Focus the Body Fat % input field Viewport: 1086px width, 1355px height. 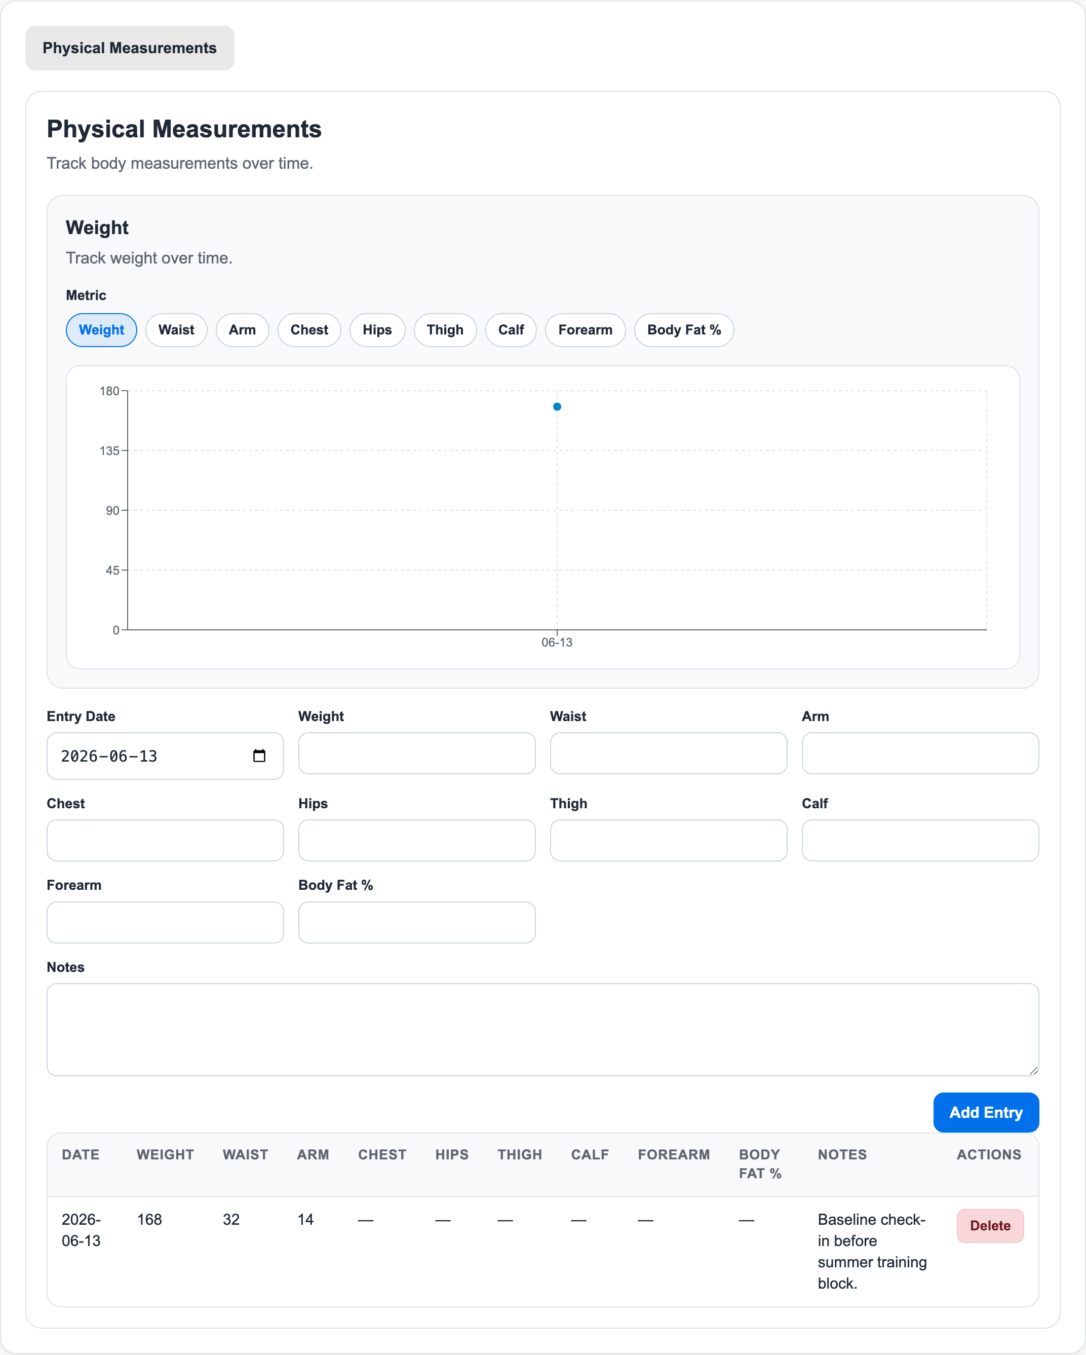pyautogui.click(x=417, y=922)
